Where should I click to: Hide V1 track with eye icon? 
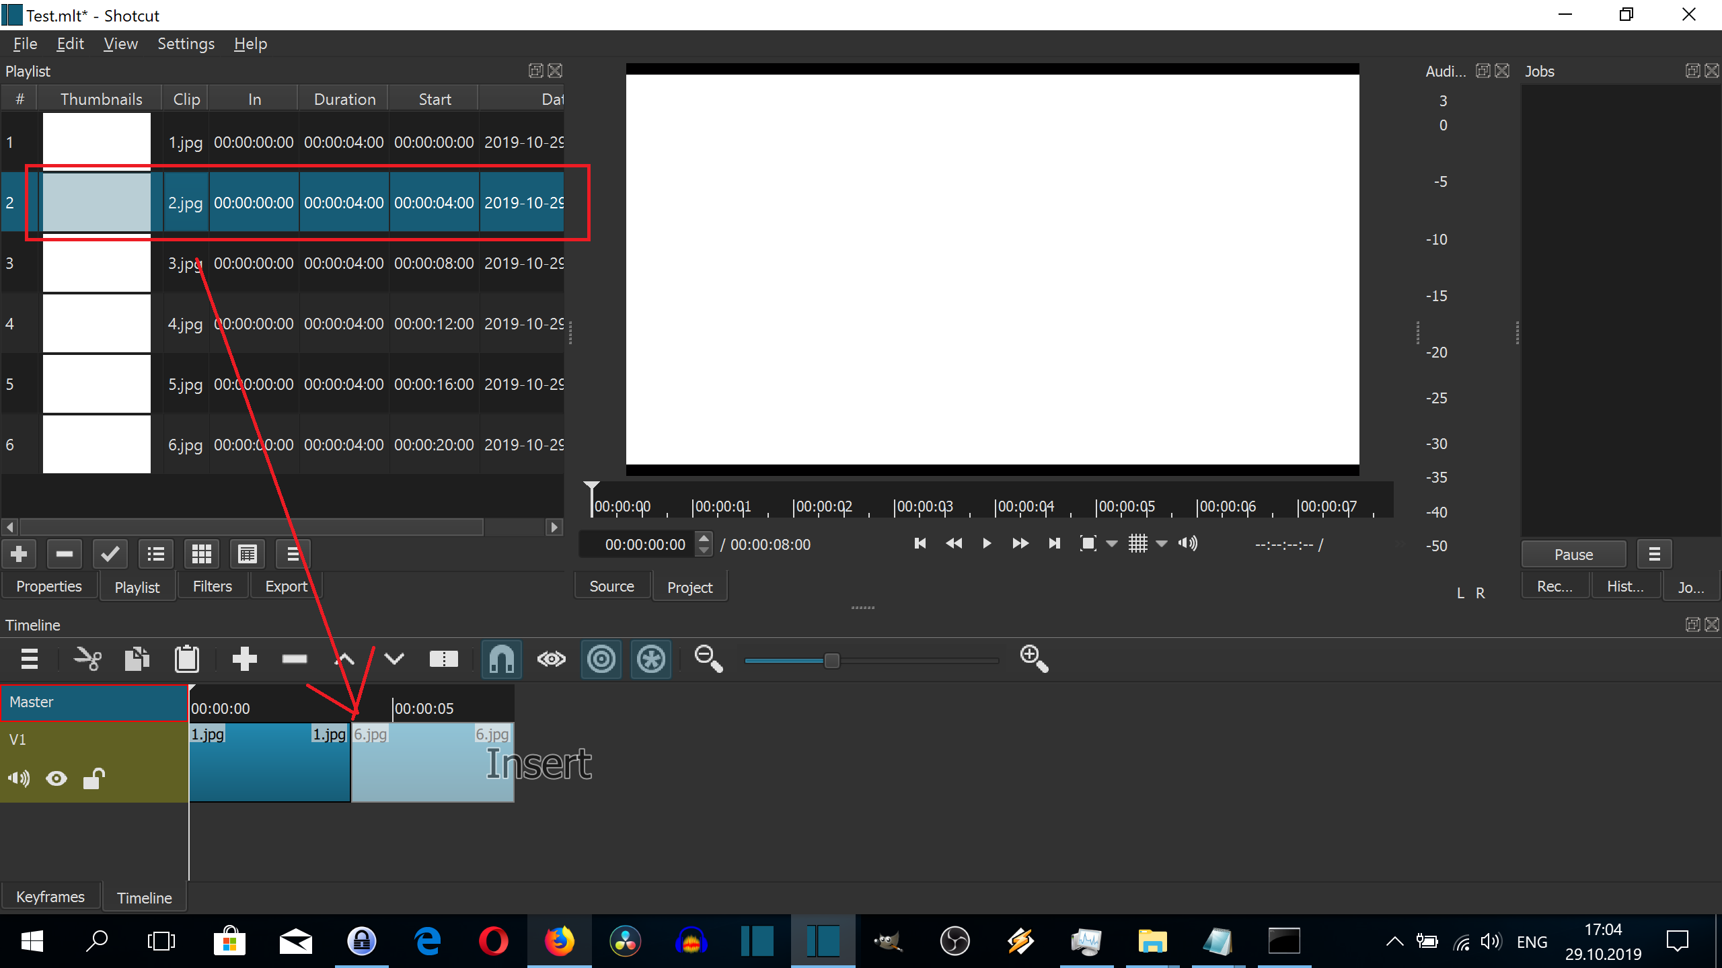(x=57, y=778)
